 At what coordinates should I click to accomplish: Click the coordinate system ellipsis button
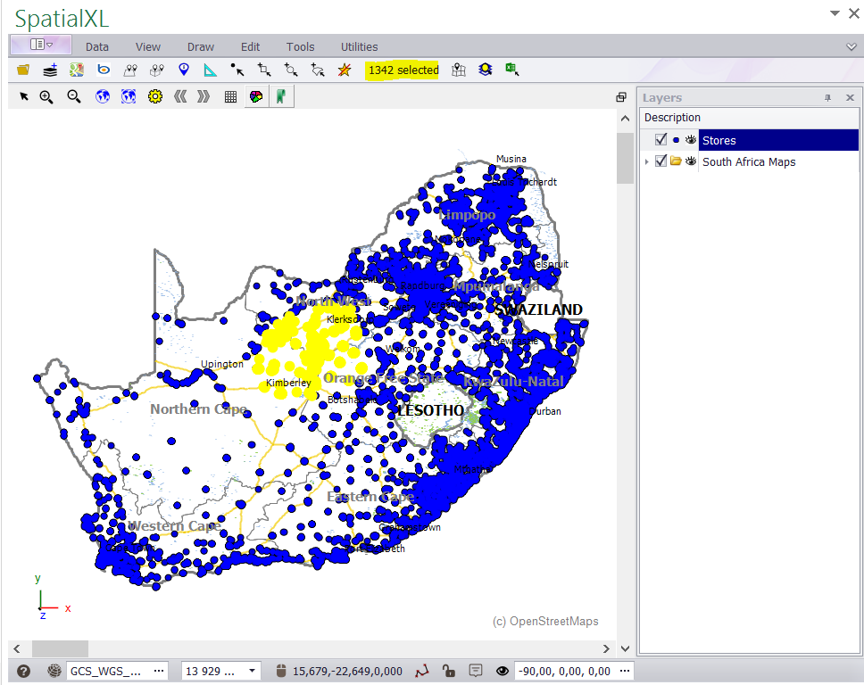(x=159, y=671)
